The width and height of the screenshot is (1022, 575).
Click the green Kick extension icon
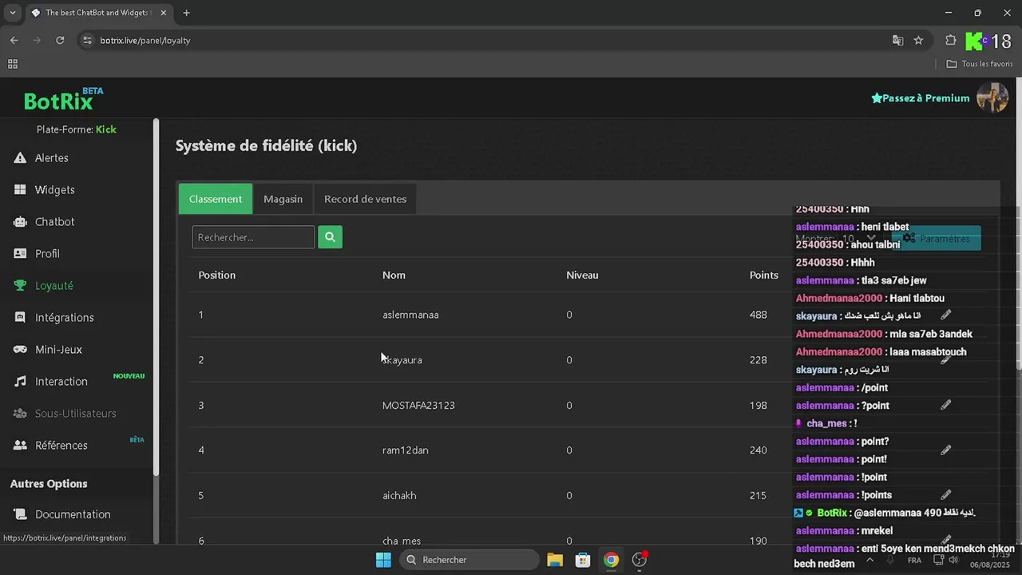tap(974, 41)
